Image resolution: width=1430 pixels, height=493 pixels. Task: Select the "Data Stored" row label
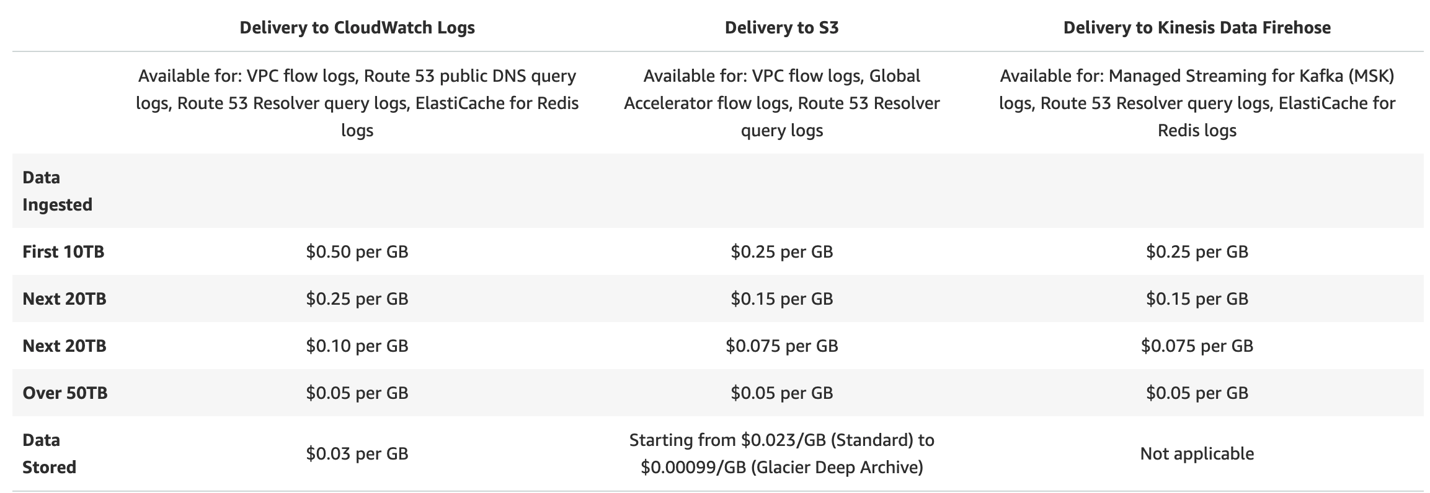(49, 453)
